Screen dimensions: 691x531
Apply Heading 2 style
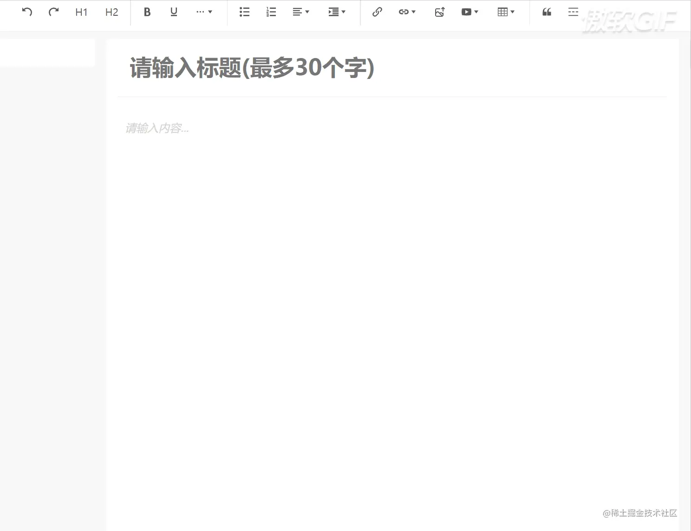coord(111,12)
